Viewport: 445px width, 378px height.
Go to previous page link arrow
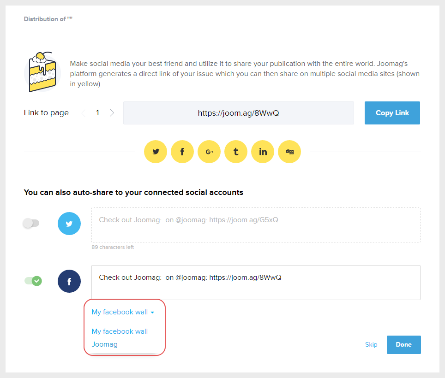[84, 113]
